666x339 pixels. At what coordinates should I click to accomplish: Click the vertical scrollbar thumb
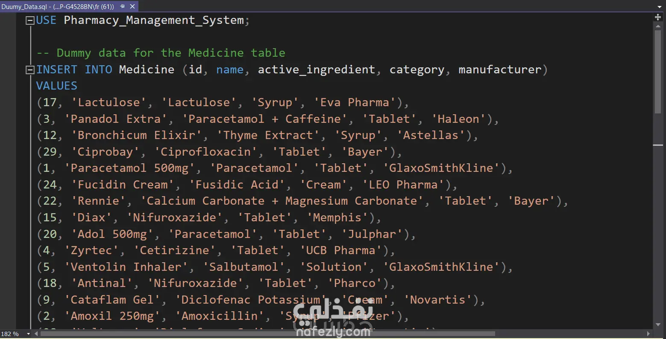(658, 72)
